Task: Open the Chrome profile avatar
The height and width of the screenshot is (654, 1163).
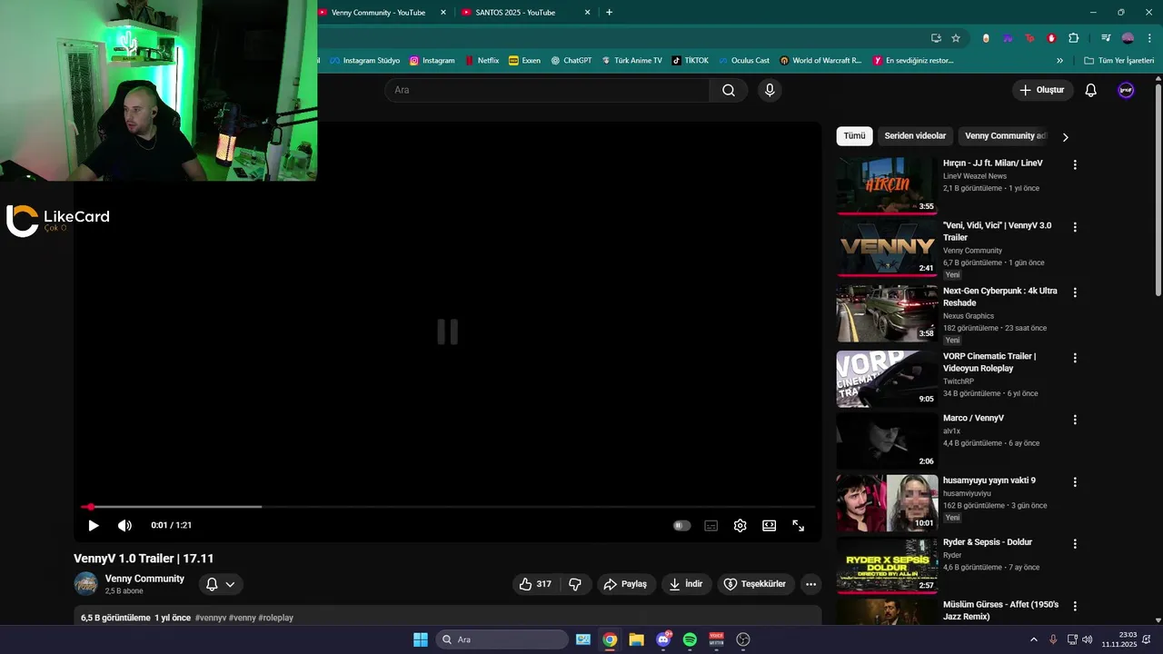Action: click(1128, 38)
